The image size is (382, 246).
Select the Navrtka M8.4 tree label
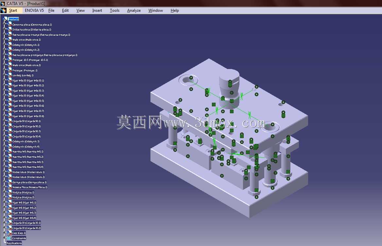click(28, 167)
